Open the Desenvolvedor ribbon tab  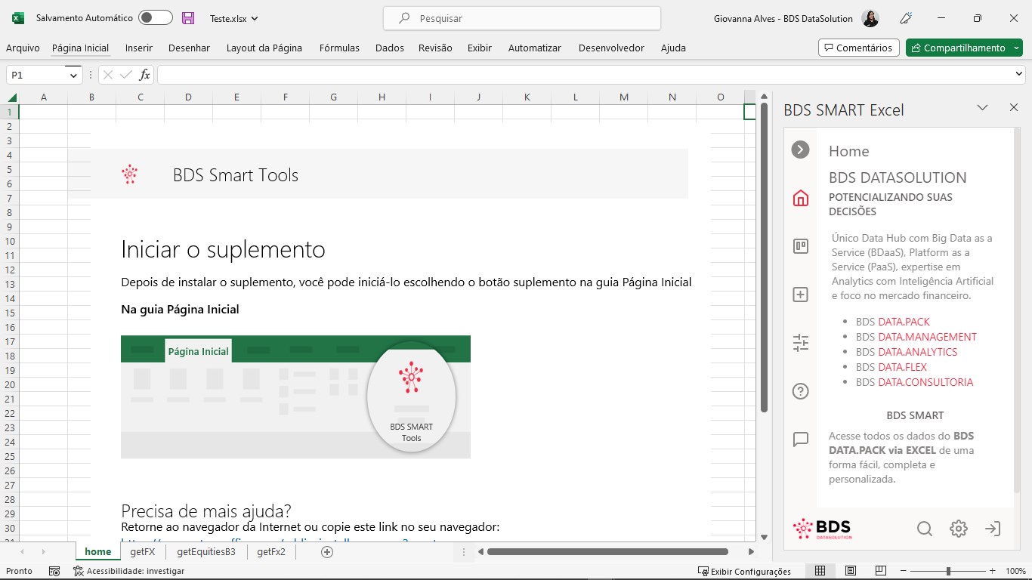pyautogui.click(x=611, y=48)
